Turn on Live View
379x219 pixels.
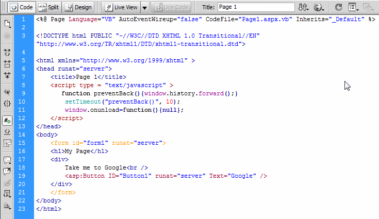tap(122, 7)
